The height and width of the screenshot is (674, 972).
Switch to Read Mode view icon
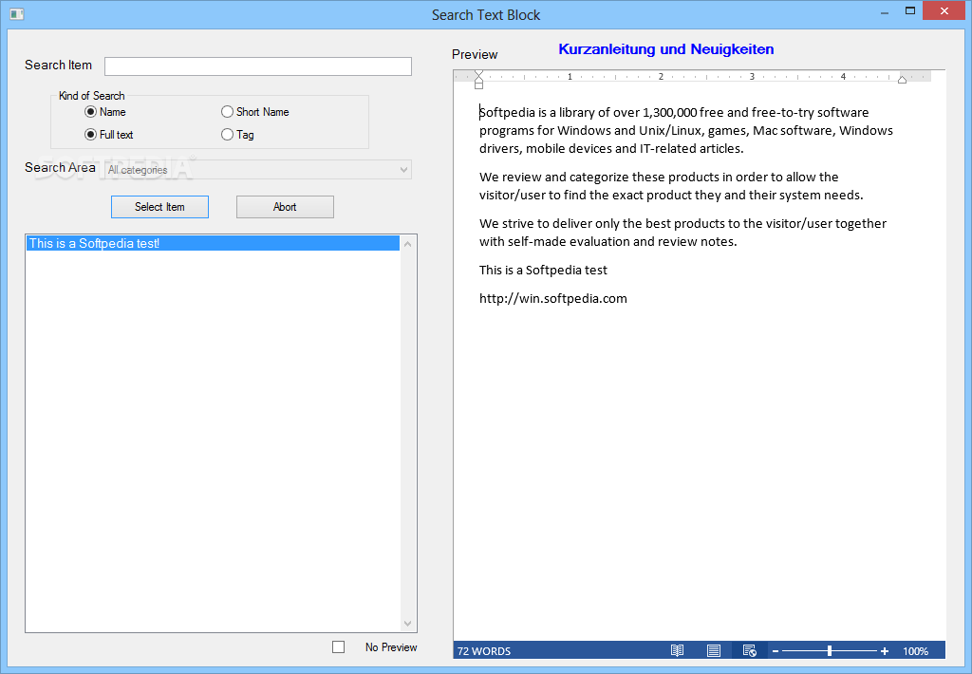pyautogui.click(x=677, y=650)
